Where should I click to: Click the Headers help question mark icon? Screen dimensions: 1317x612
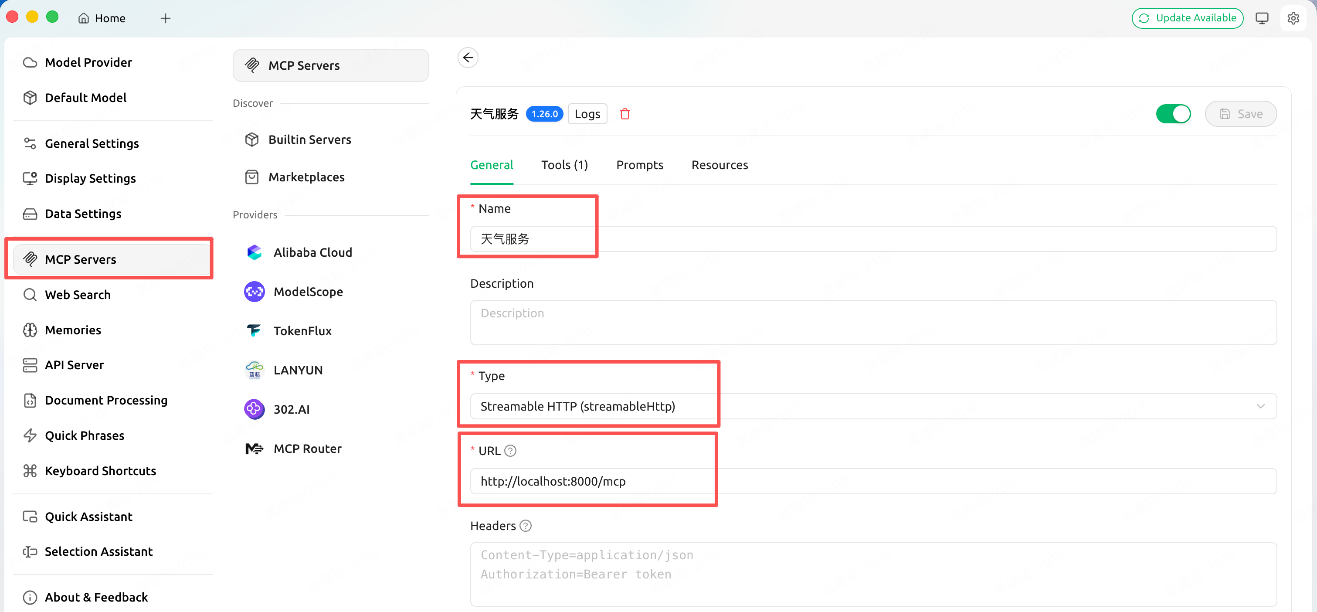coord(525,526)
